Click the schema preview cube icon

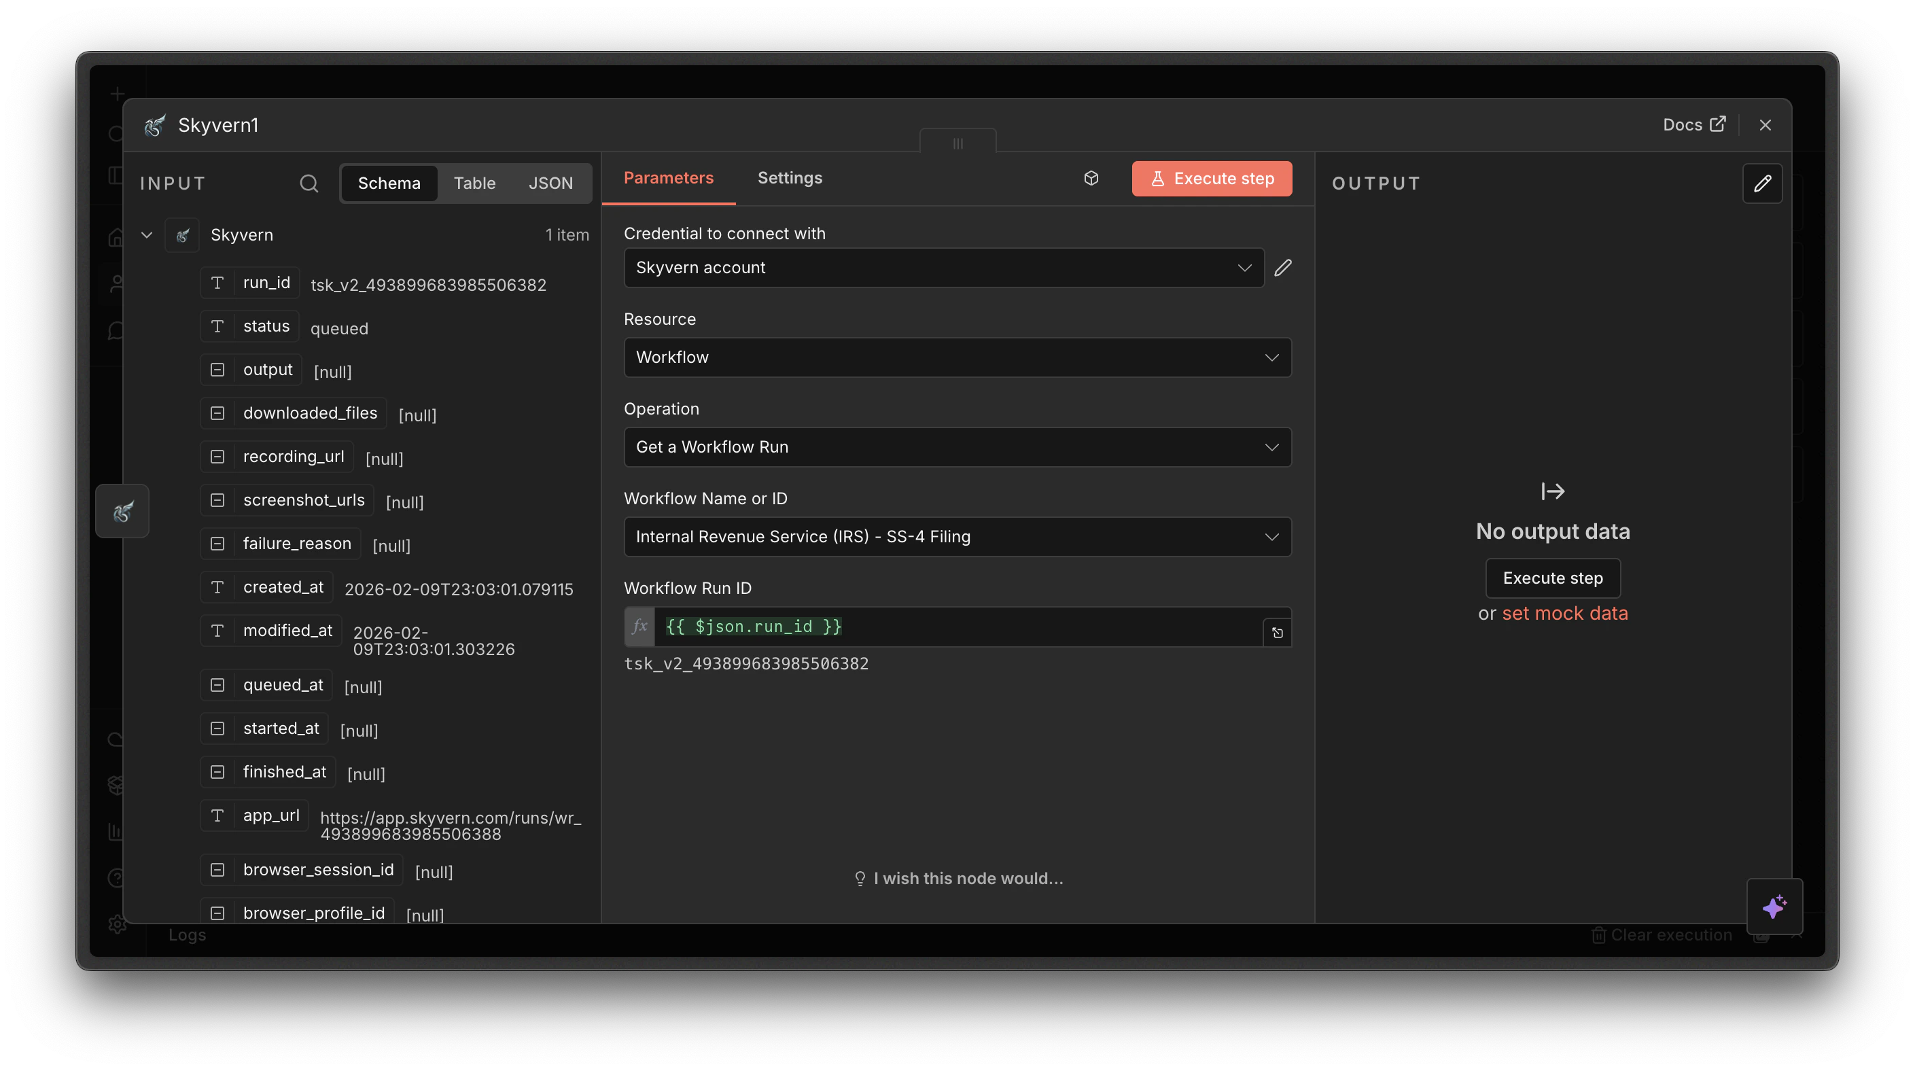[x=1091, y=178]
